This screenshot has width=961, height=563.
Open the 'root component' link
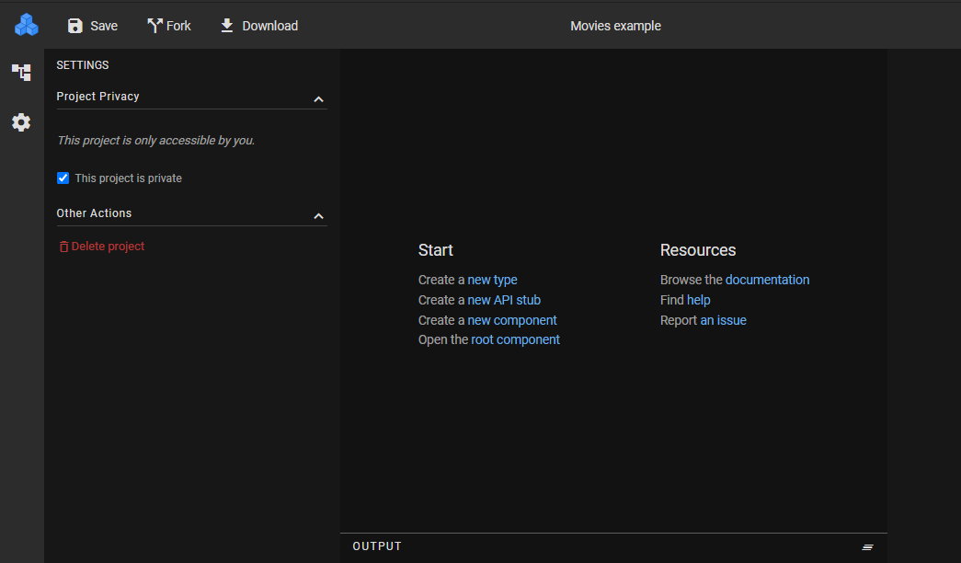pos(515,339)
